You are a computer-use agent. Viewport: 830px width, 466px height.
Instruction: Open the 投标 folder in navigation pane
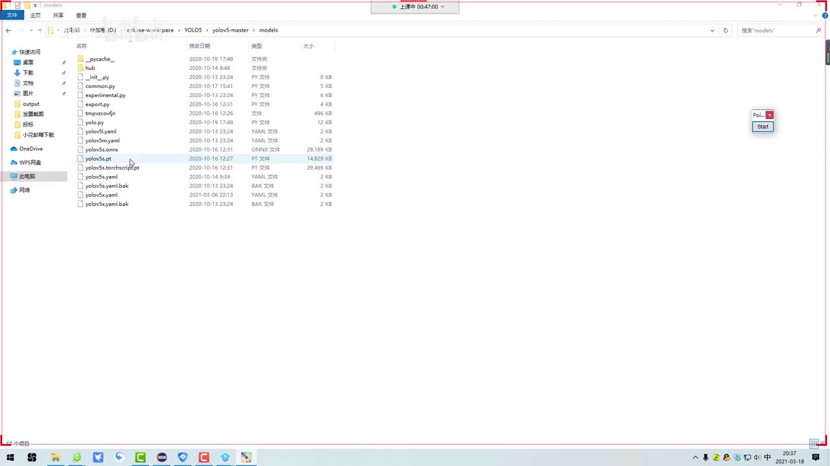coord(28,124)
